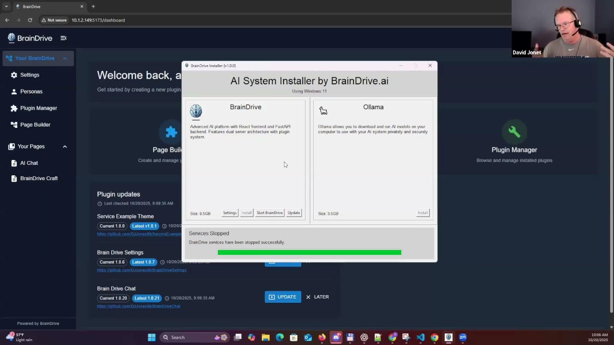
Task: Click the Ollama llama icon in installer
Action: coord(323,111)
